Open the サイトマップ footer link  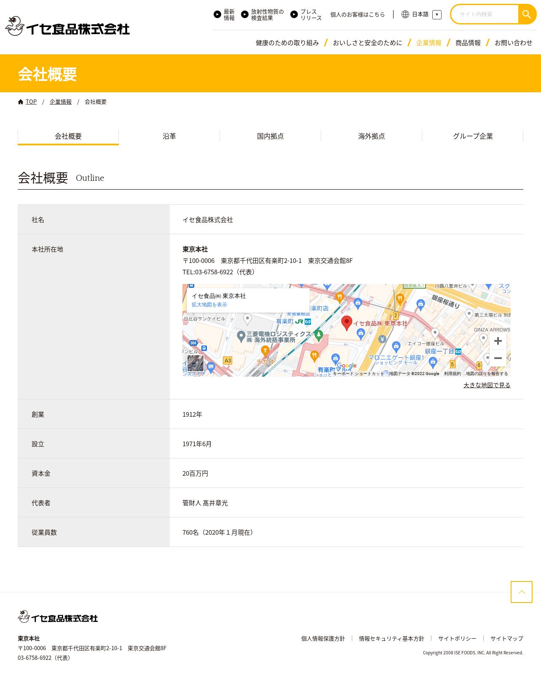[x=507, y=639]
